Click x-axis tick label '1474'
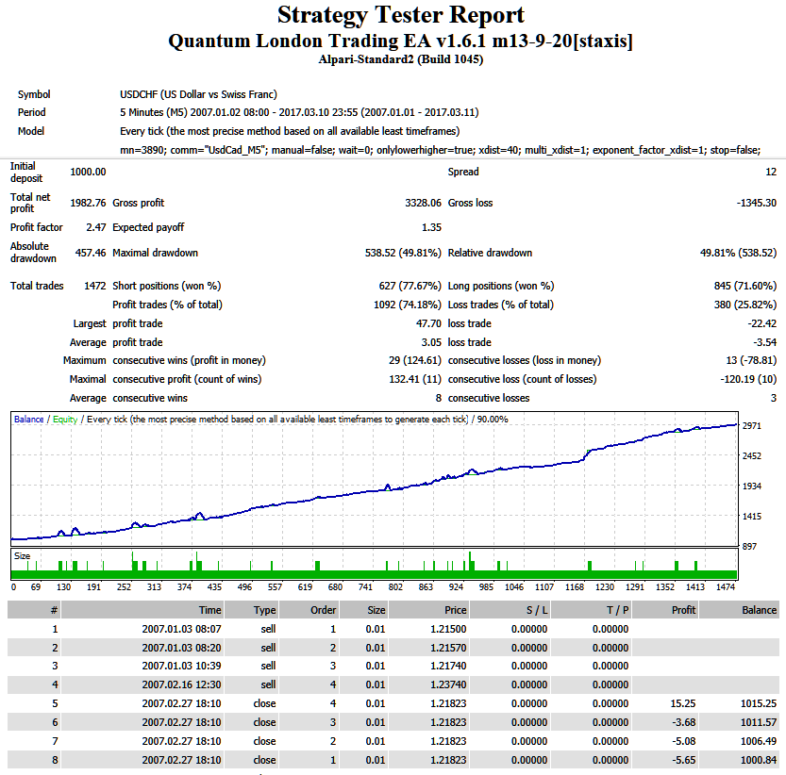Viewport: 786px width, 775px height. tap(726, 587)
